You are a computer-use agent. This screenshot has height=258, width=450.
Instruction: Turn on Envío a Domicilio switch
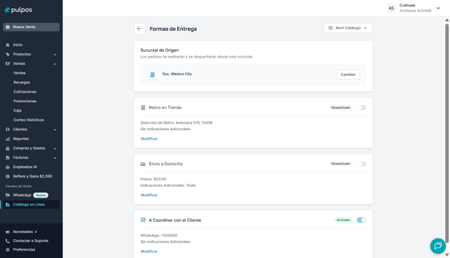click(x=361, y=164)
